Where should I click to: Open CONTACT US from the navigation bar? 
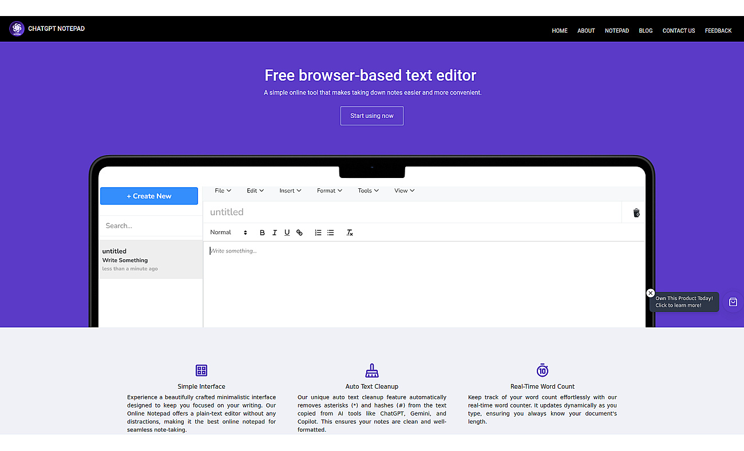click(x=679, y=31)
